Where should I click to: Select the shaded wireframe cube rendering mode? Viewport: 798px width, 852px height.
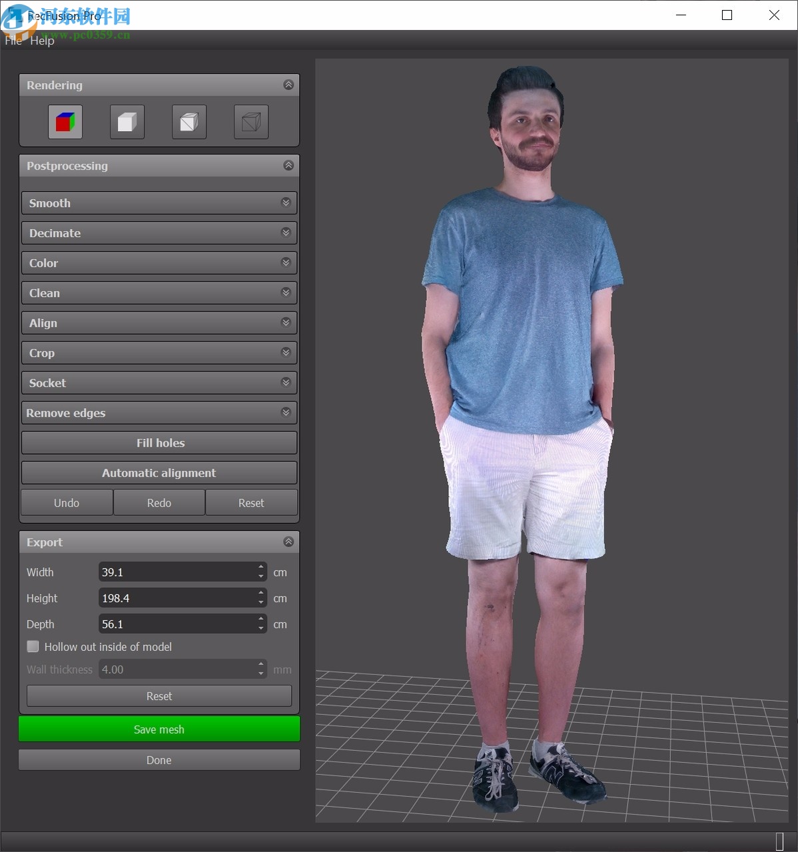189,122
